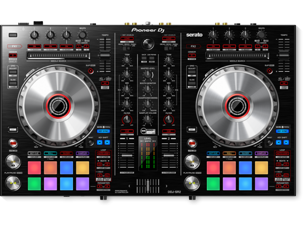Click the left deck AUTO LOOP button
Viewport: 303px width, 227px height.
click(x=103, y=153)
